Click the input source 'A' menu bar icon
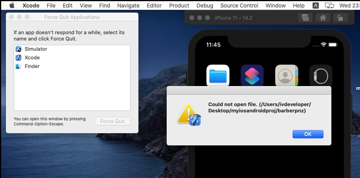This screenshot has width=360, height=178. [316, 6]
